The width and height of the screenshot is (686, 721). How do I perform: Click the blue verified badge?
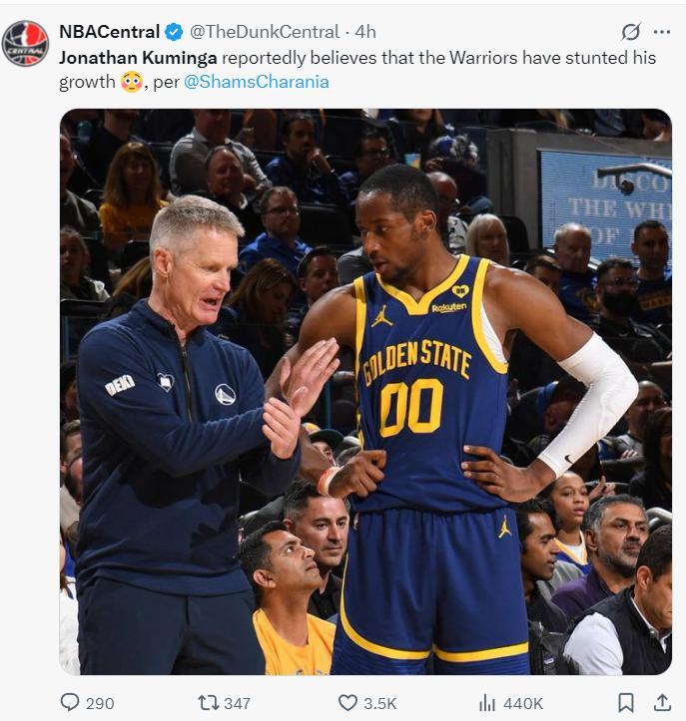click(174, 32)
